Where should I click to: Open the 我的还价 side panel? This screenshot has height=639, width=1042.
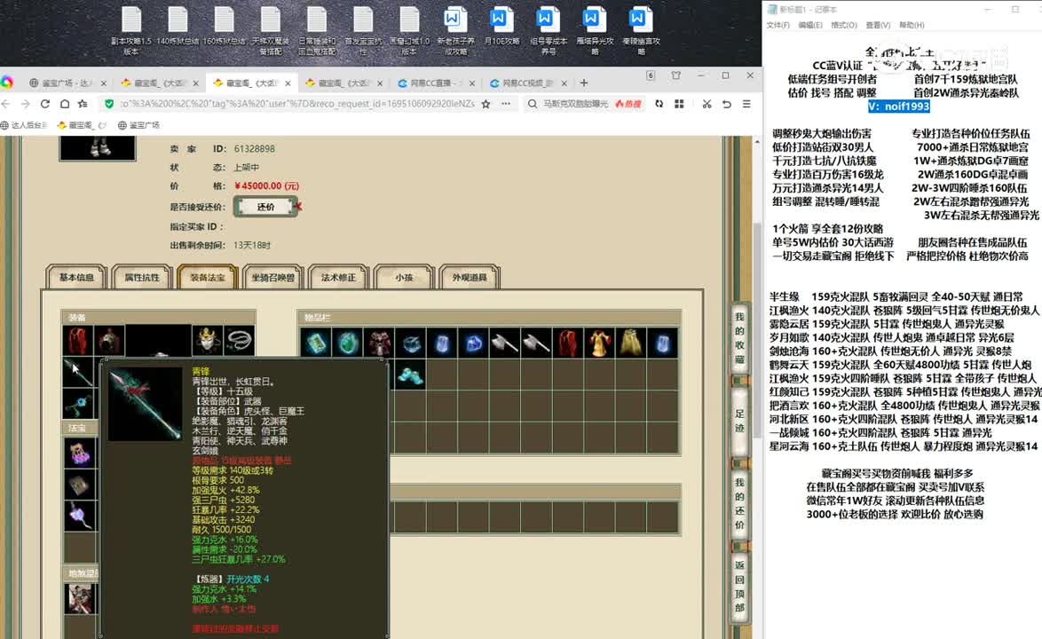tap(739, 503)
